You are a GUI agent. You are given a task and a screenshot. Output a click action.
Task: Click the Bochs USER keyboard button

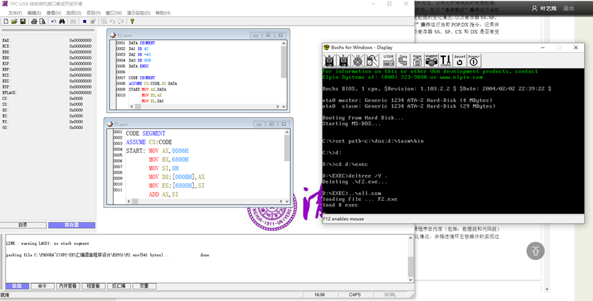coord(388,60)
